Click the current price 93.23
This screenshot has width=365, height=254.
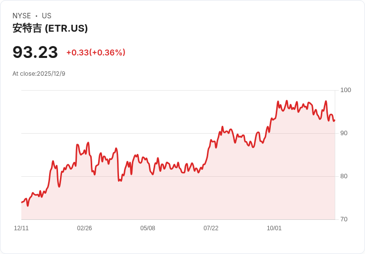(35, 52)
